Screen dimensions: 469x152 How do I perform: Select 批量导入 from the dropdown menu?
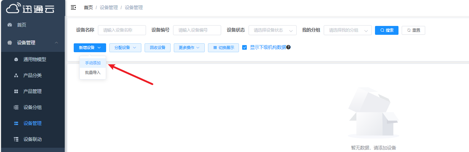[93, 72]
